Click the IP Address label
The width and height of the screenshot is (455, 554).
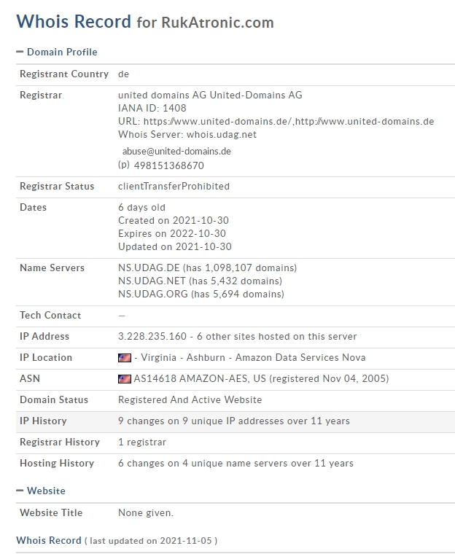pyautogui.click(x=44, y=336)
